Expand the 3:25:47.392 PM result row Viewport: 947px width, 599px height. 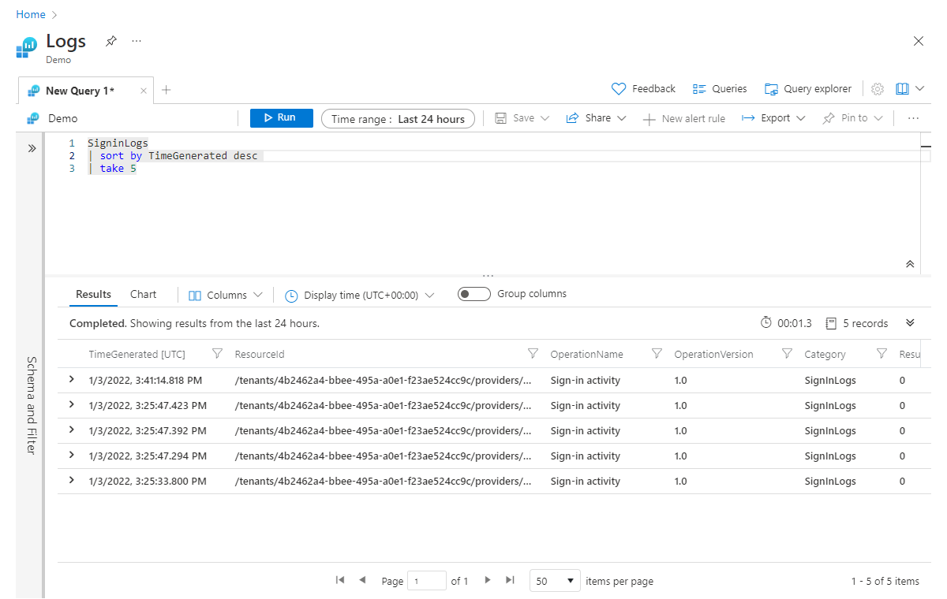tap(72, 430)
